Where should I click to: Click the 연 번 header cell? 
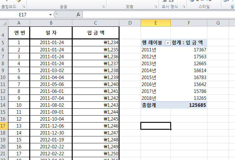click(19, 33)
